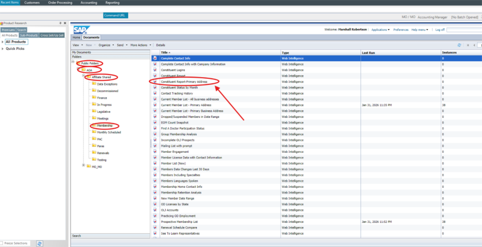482x247 pixels.
Task: Expand the Quick Picks section
Action: 3,48
